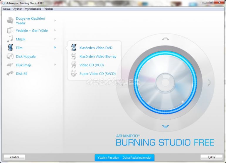This screenshot has width=226, height=163.
Task: Click the BD icon for Video Blu-ray
Action: click(x=74, y=56)
